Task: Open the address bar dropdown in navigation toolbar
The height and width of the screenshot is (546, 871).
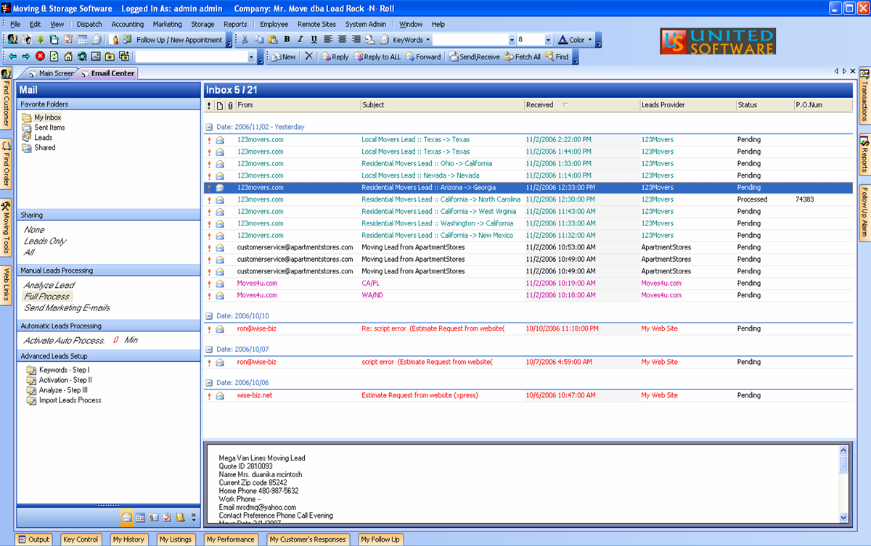Action: 251,57
